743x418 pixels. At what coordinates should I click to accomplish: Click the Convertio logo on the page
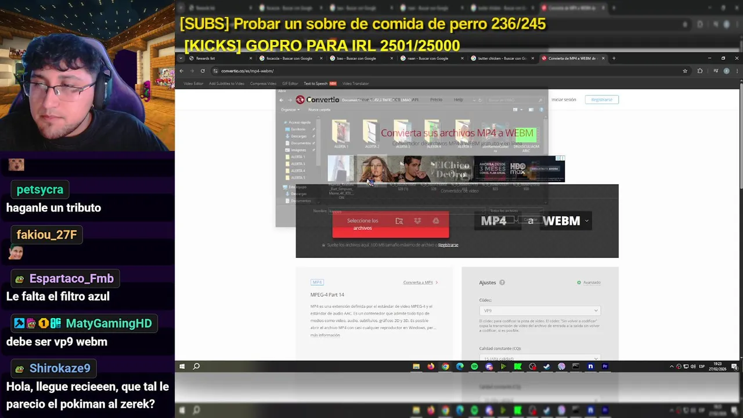(317, 100)
